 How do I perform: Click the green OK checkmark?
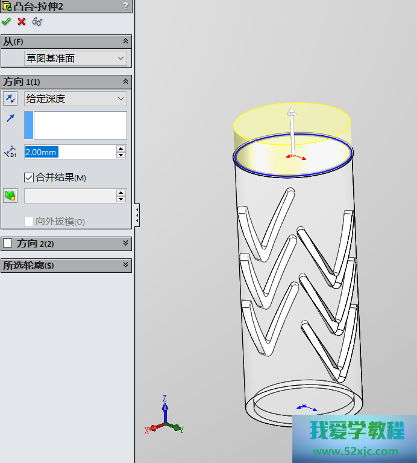pyautogui.click(x=7, y=22)
